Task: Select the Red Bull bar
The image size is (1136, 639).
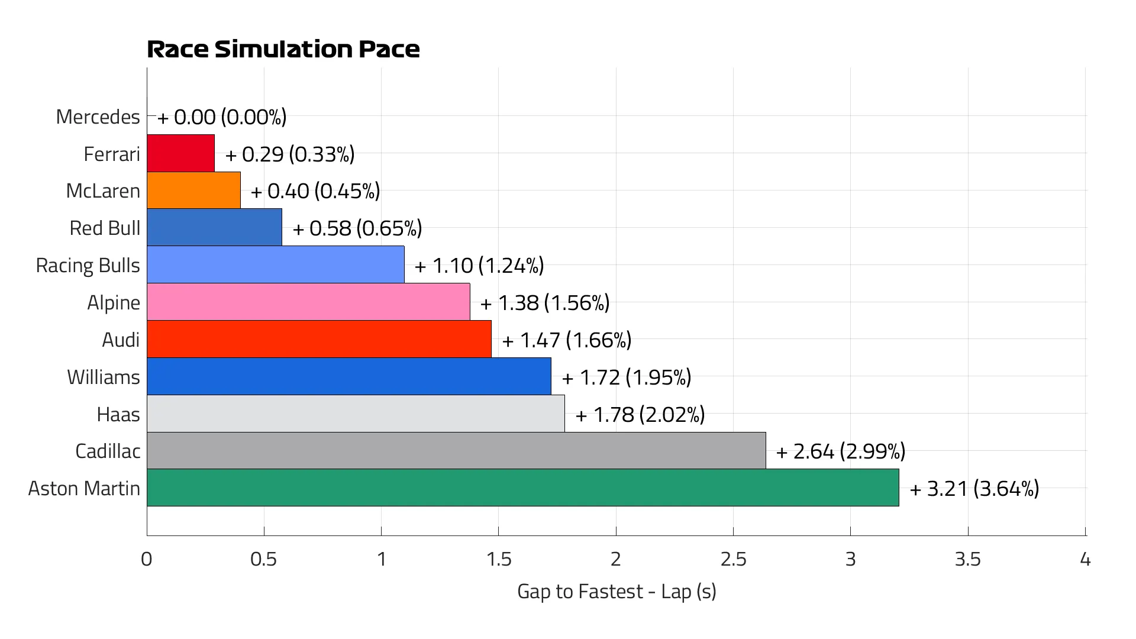Action: click(x=215, y=228)
